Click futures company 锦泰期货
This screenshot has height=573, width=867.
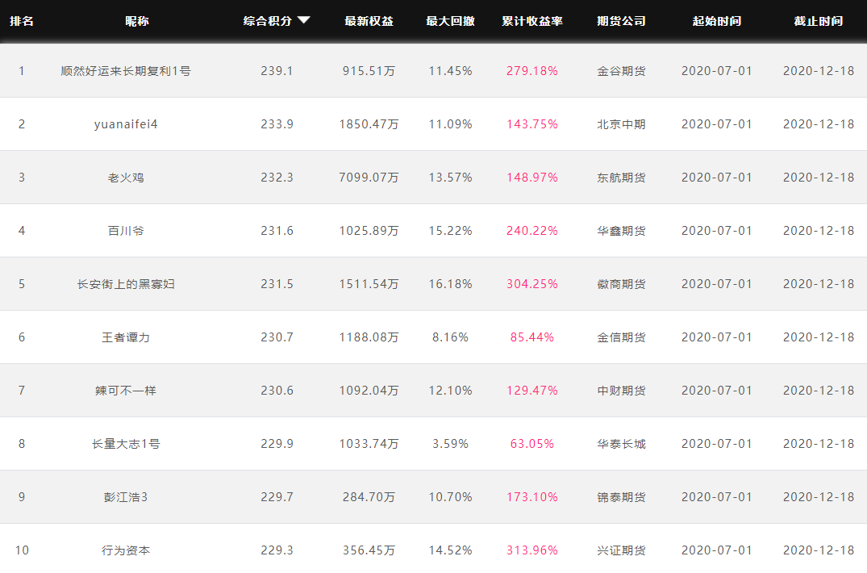tap(622, 496)
